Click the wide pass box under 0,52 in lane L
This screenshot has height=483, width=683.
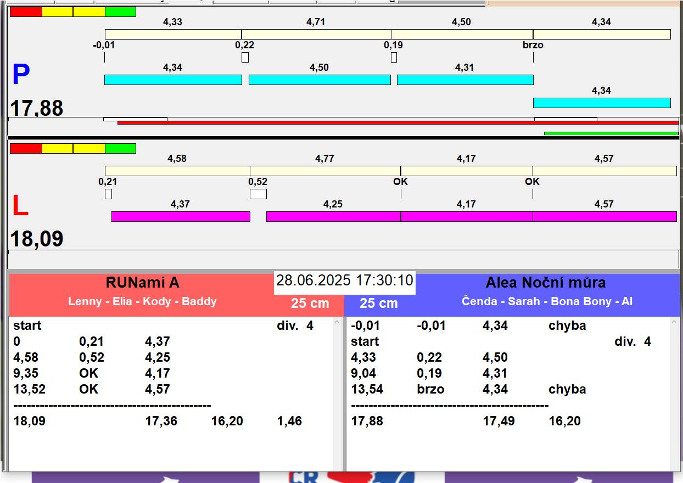tap(258, 194)
